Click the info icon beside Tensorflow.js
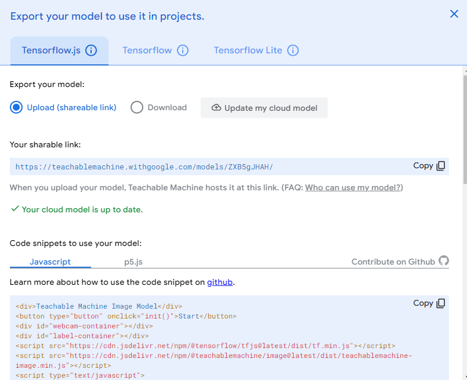467x380 pixels. pyautogui.click(x=91, y=50)
